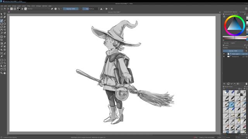Open the layer properties button dropdown
248x139 pixels.
point(239,84)
